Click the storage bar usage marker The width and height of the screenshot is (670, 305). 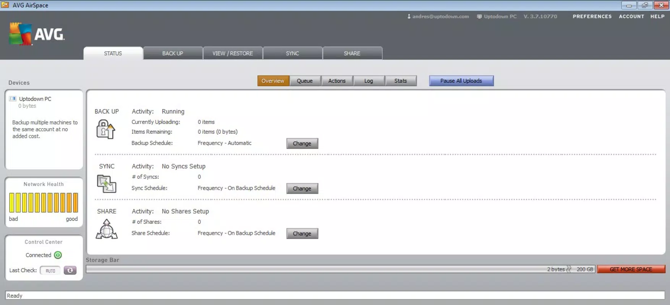pyautogui.click(x=569, y=269)
